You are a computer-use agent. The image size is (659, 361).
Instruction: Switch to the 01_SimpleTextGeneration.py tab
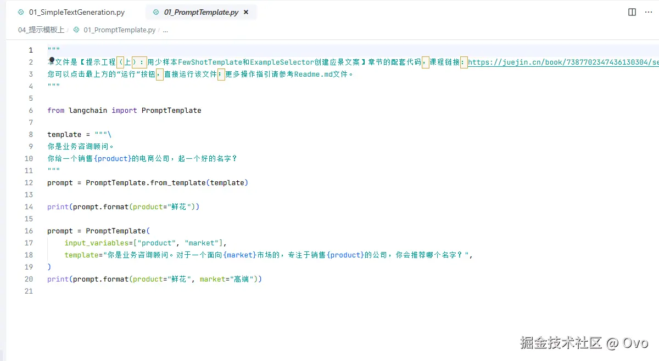coord(76,12)
